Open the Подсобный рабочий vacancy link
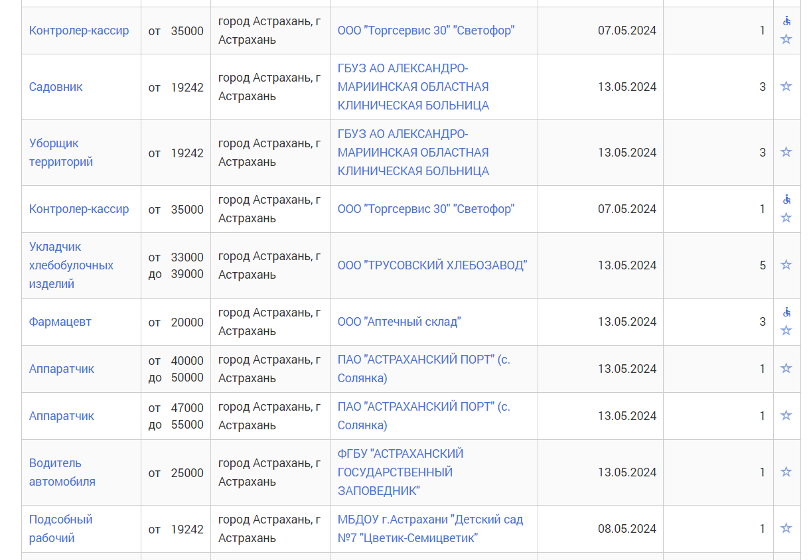This screenshot has width=811, height=560. pos(61,529)
